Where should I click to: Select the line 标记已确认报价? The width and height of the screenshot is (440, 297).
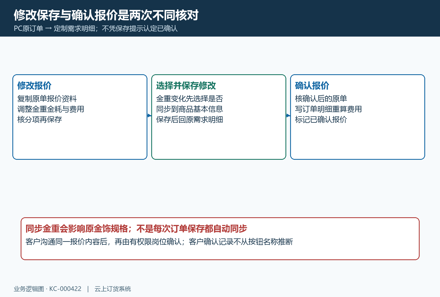(321, 119)
